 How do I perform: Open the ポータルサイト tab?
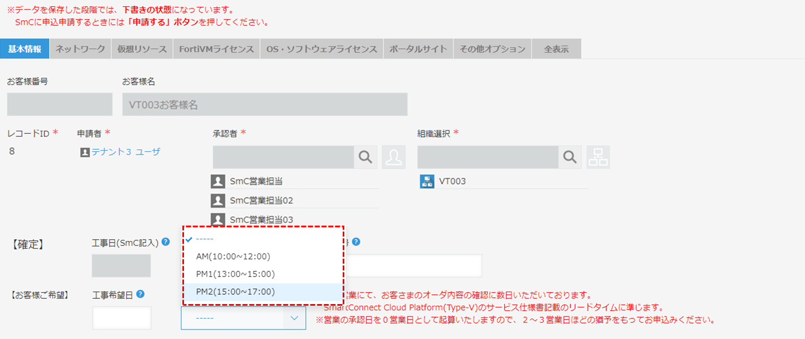[418, 49]
